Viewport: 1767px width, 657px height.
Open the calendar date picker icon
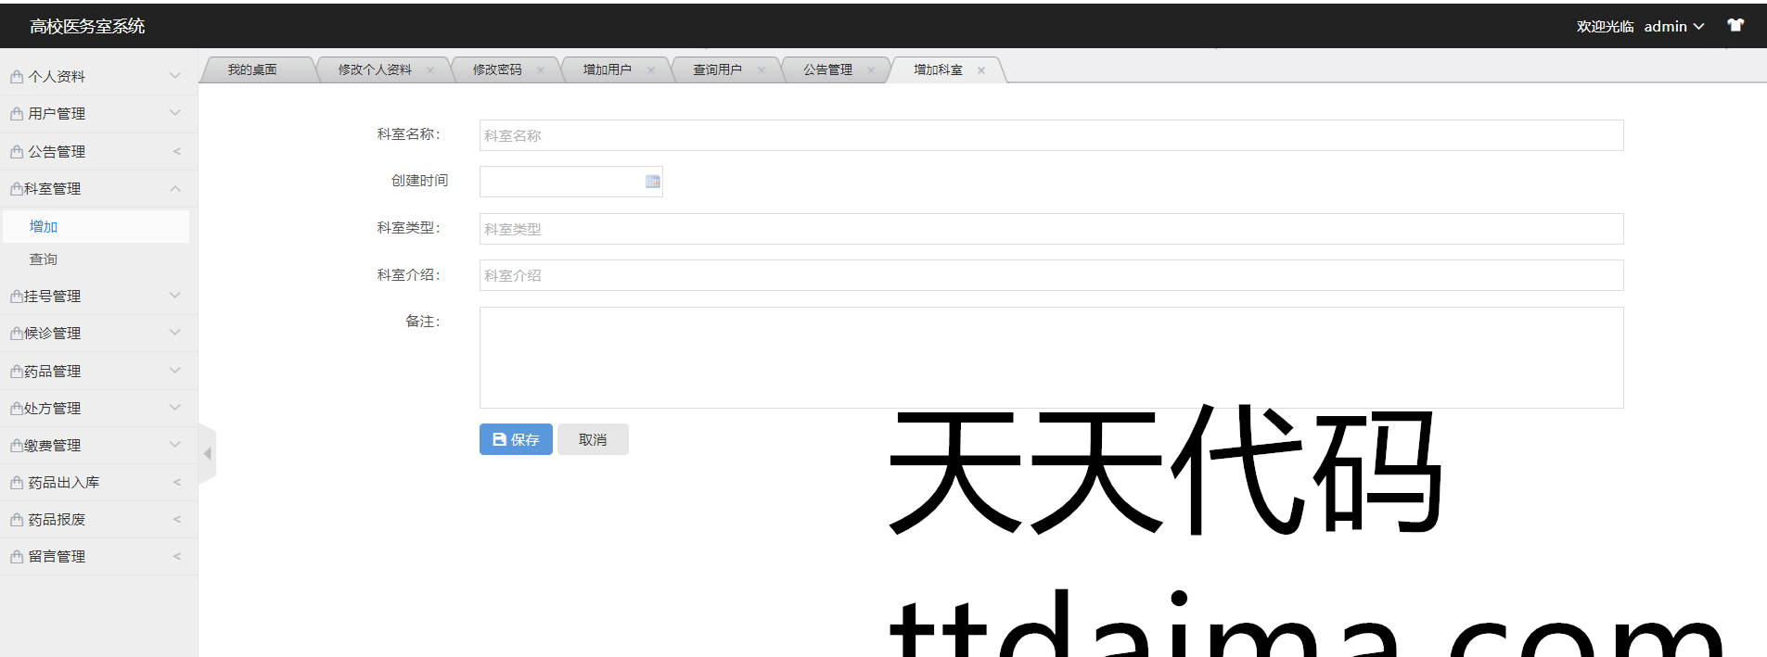pos(653,182)
